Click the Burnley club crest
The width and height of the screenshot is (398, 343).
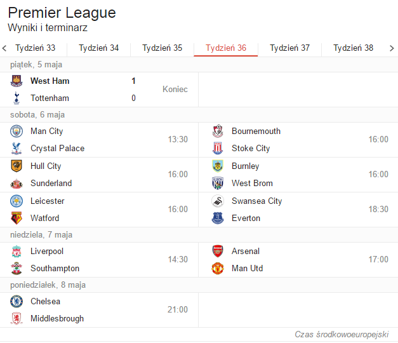tap(218, 166)
